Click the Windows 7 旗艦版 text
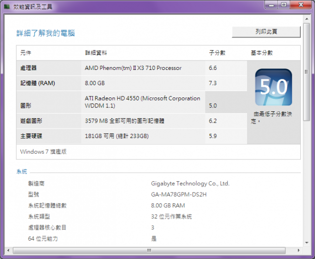Image resolution: width=315 pixels, height=259 pixels. (x=43, y=152)
